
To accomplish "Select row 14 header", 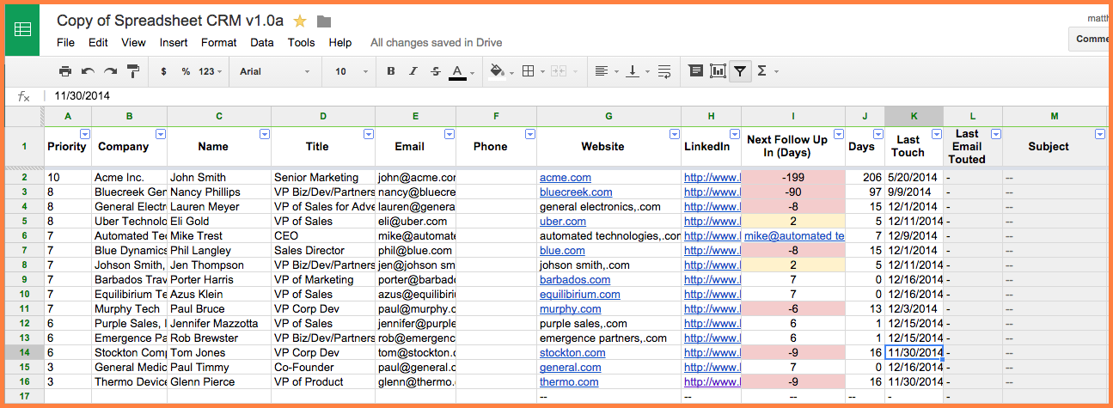I will 24,352.
